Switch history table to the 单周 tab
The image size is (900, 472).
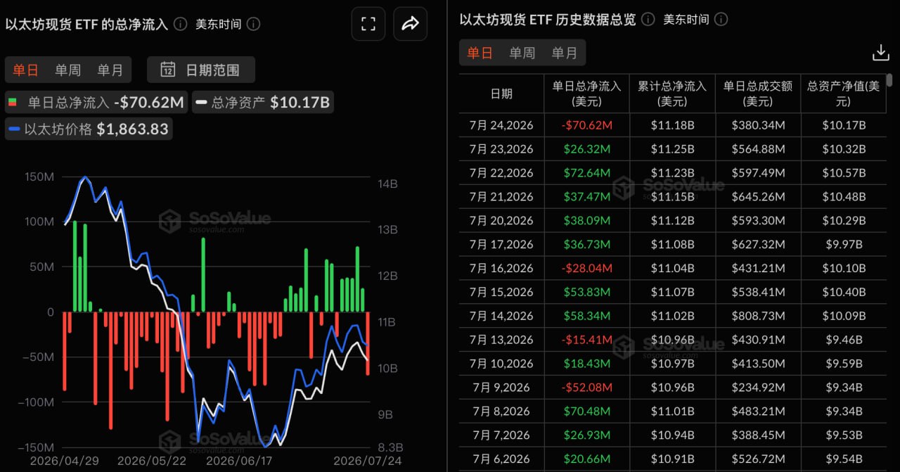[x=522, y=53]
